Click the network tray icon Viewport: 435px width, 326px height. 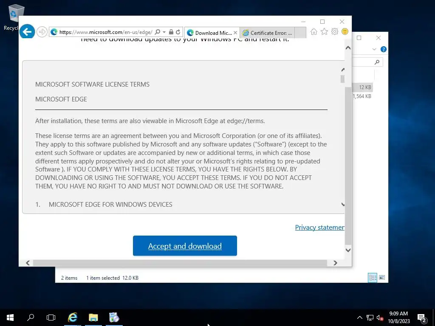click(x=370, y=318)
